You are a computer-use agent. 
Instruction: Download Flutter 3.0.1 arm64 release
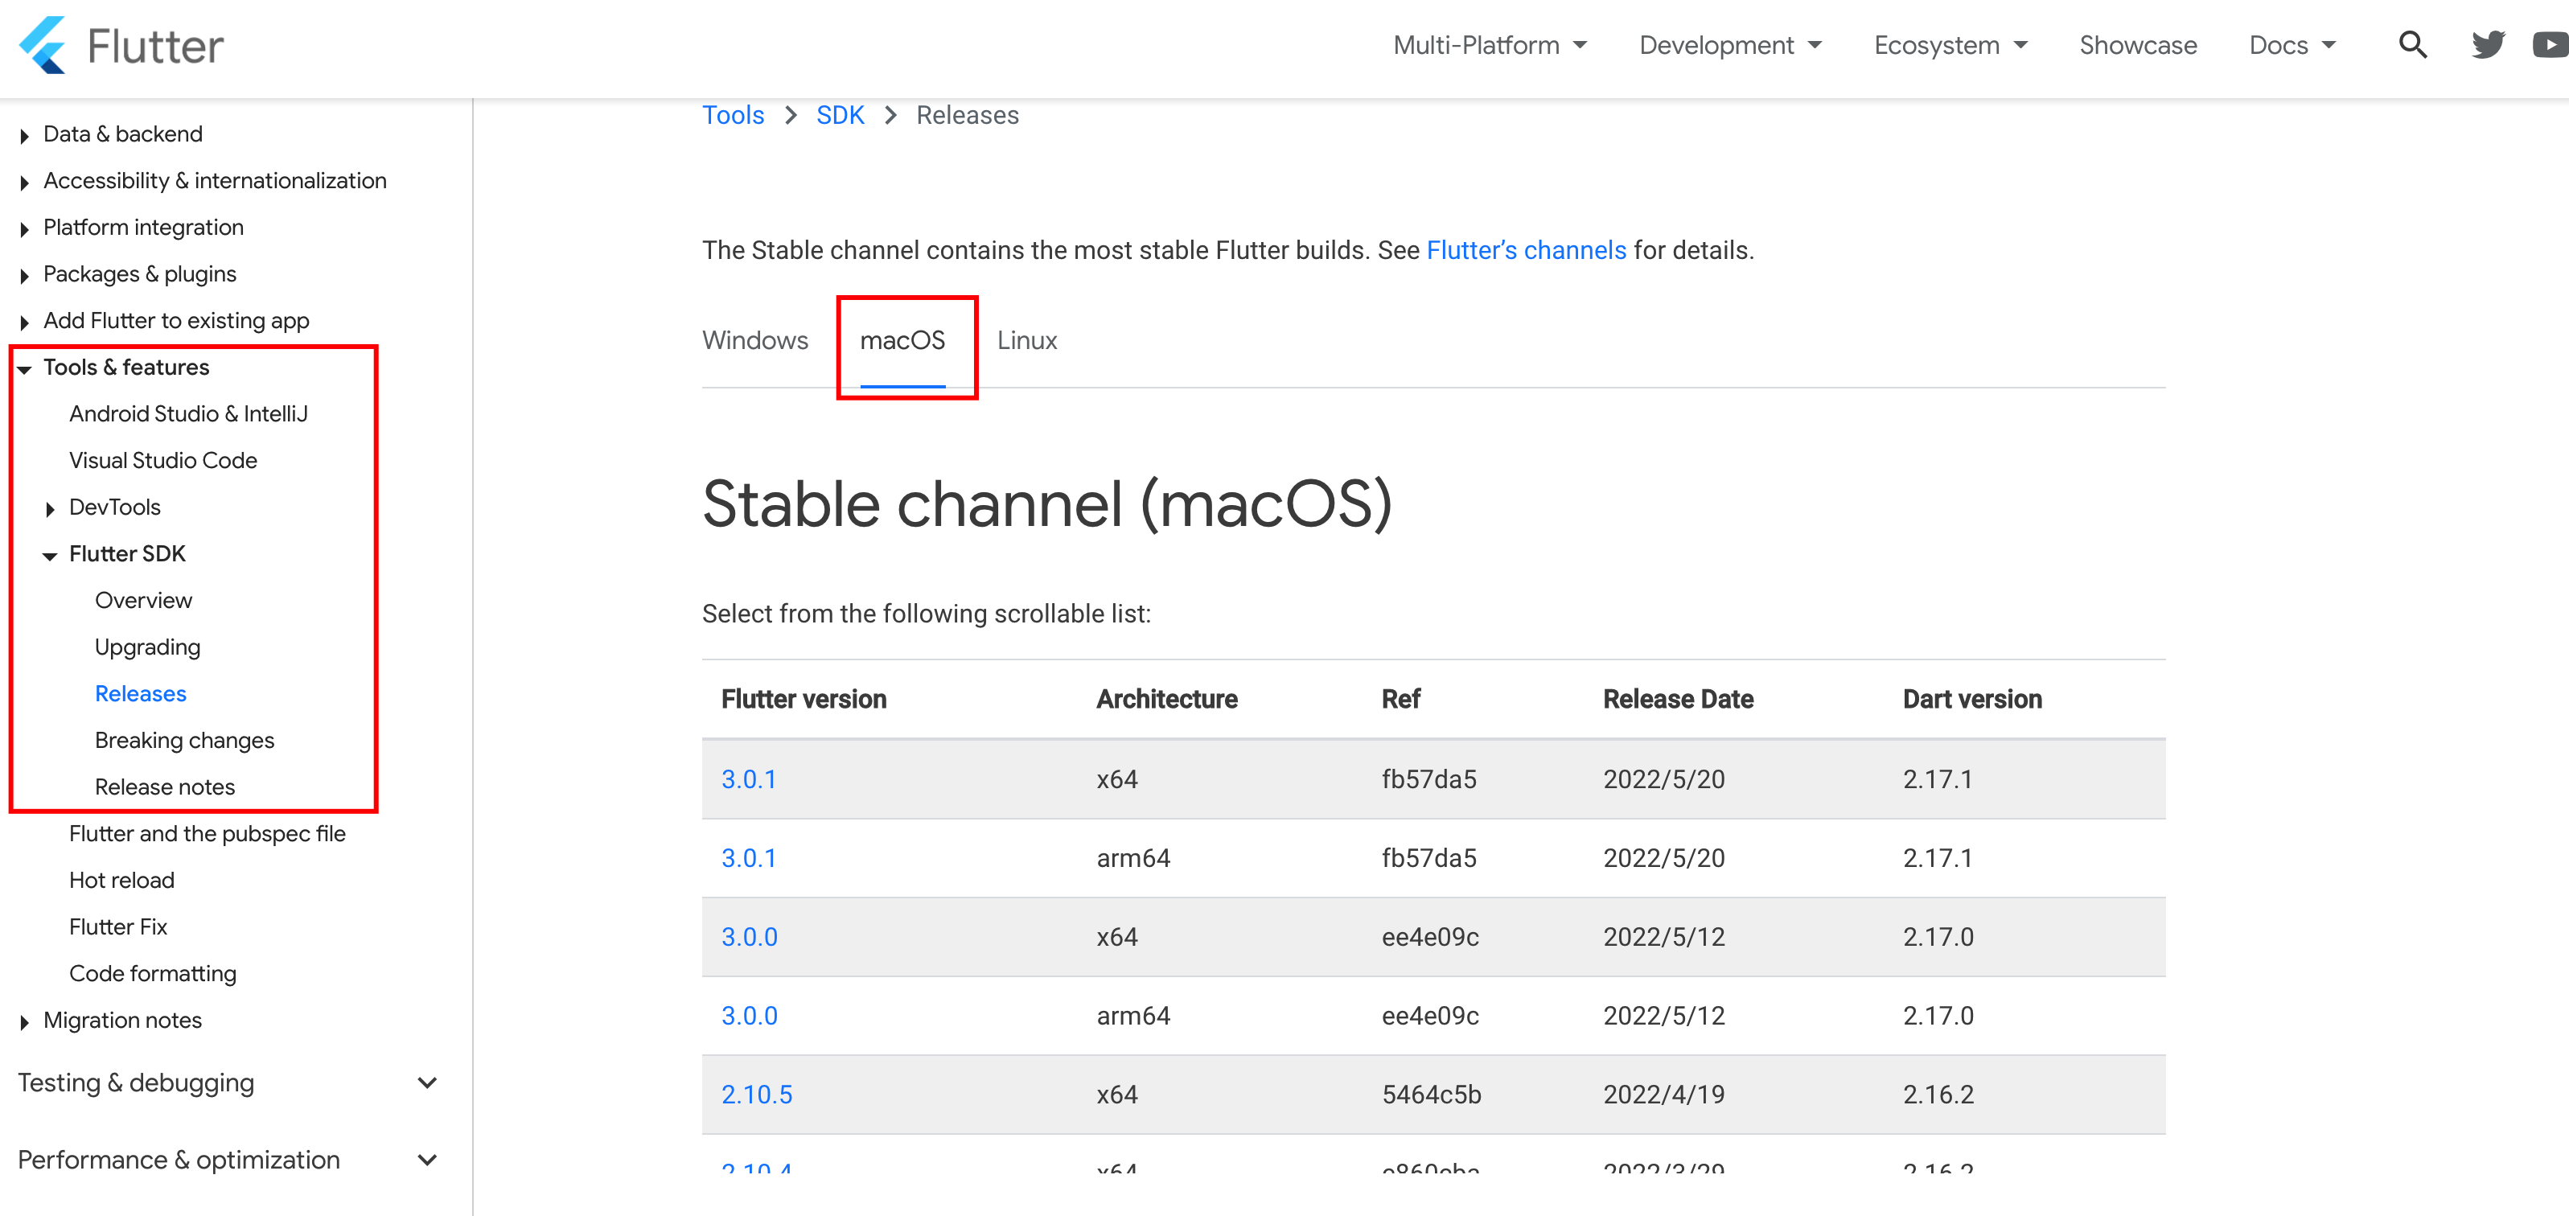[748, 858]
